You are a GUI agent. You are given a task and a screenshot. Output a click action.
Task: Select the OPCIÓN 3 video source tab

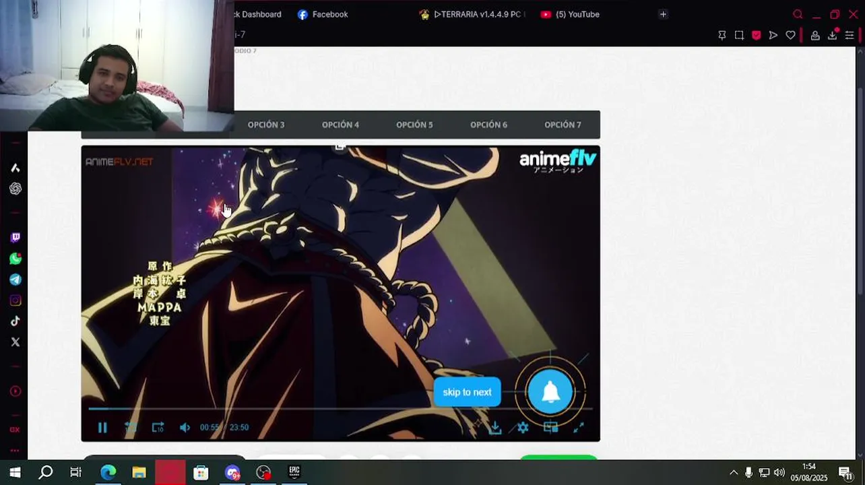coord(266,125)
